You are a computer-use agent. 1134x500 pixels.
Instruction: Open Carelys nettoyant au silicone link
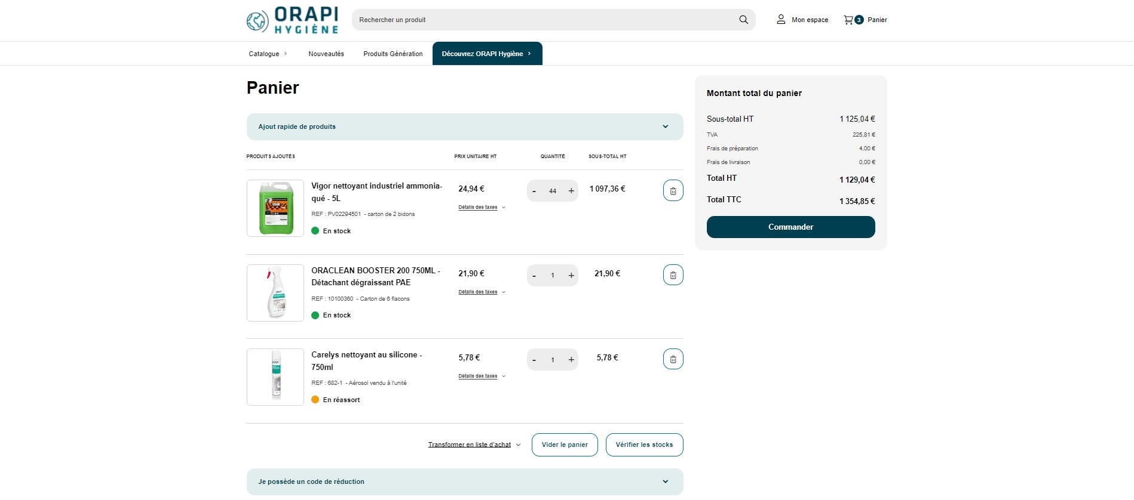366,360
